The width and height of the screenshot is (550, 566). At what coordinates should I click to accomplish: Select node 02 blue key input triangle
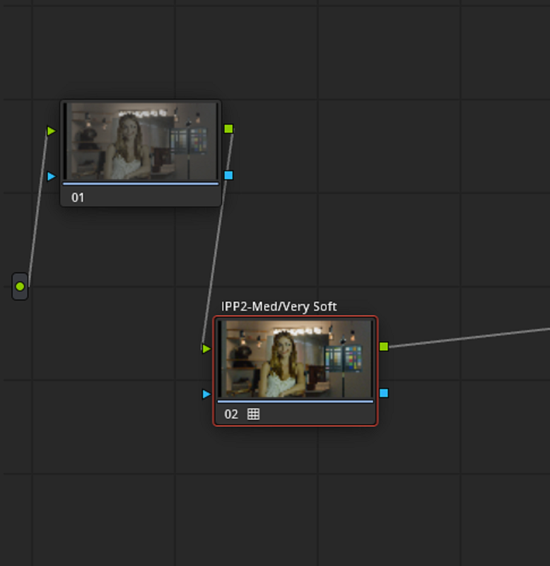click(206, 394)
